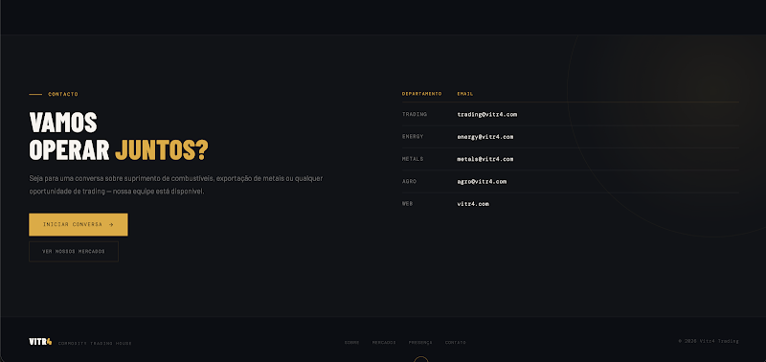The image size is (766, 362).
Task: Click the Iniciar Conversa button
Action: click(79, 225)
